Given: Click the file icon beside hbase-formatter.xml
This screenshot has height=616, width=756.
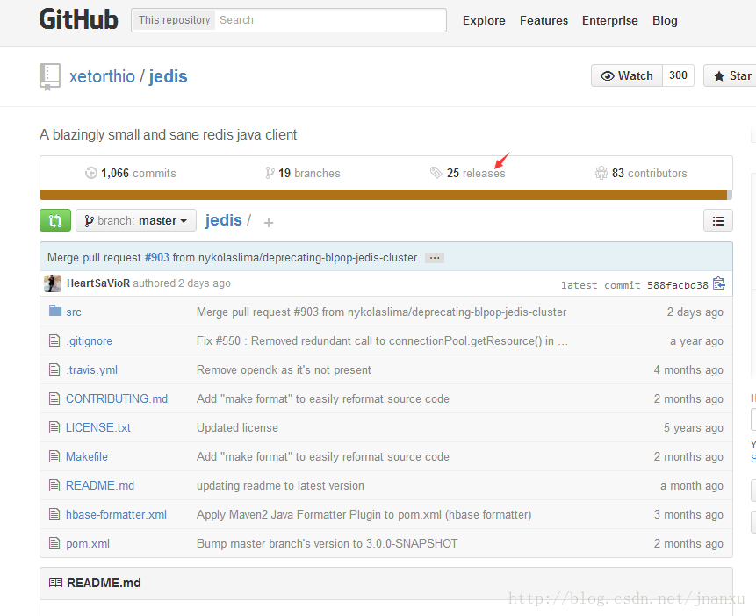Looking at the screenshot, I should [54, 514].
